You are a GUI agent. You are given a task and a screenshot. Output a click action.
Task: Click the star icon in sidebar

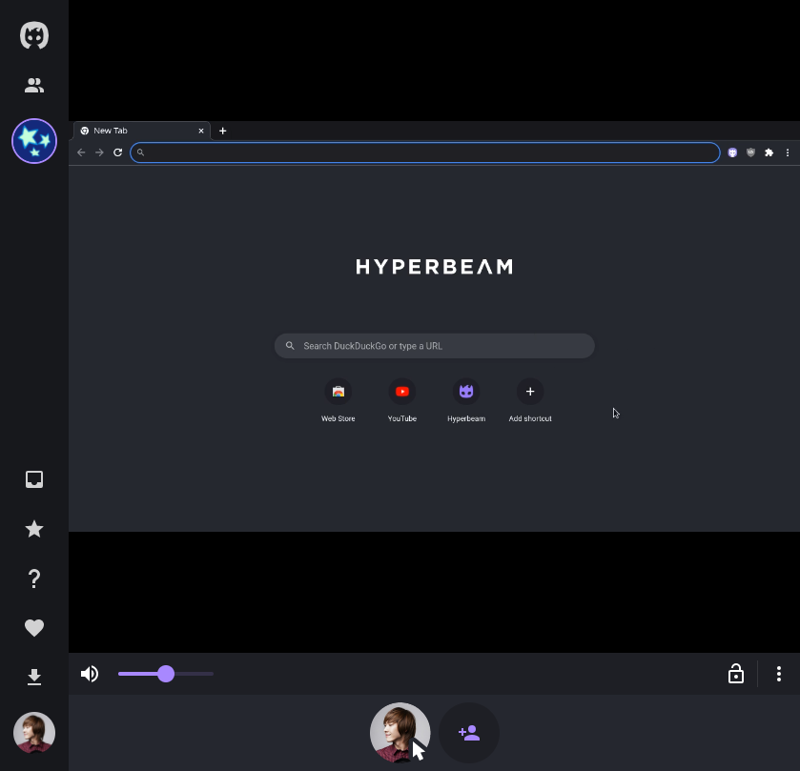tap(34, 529)
